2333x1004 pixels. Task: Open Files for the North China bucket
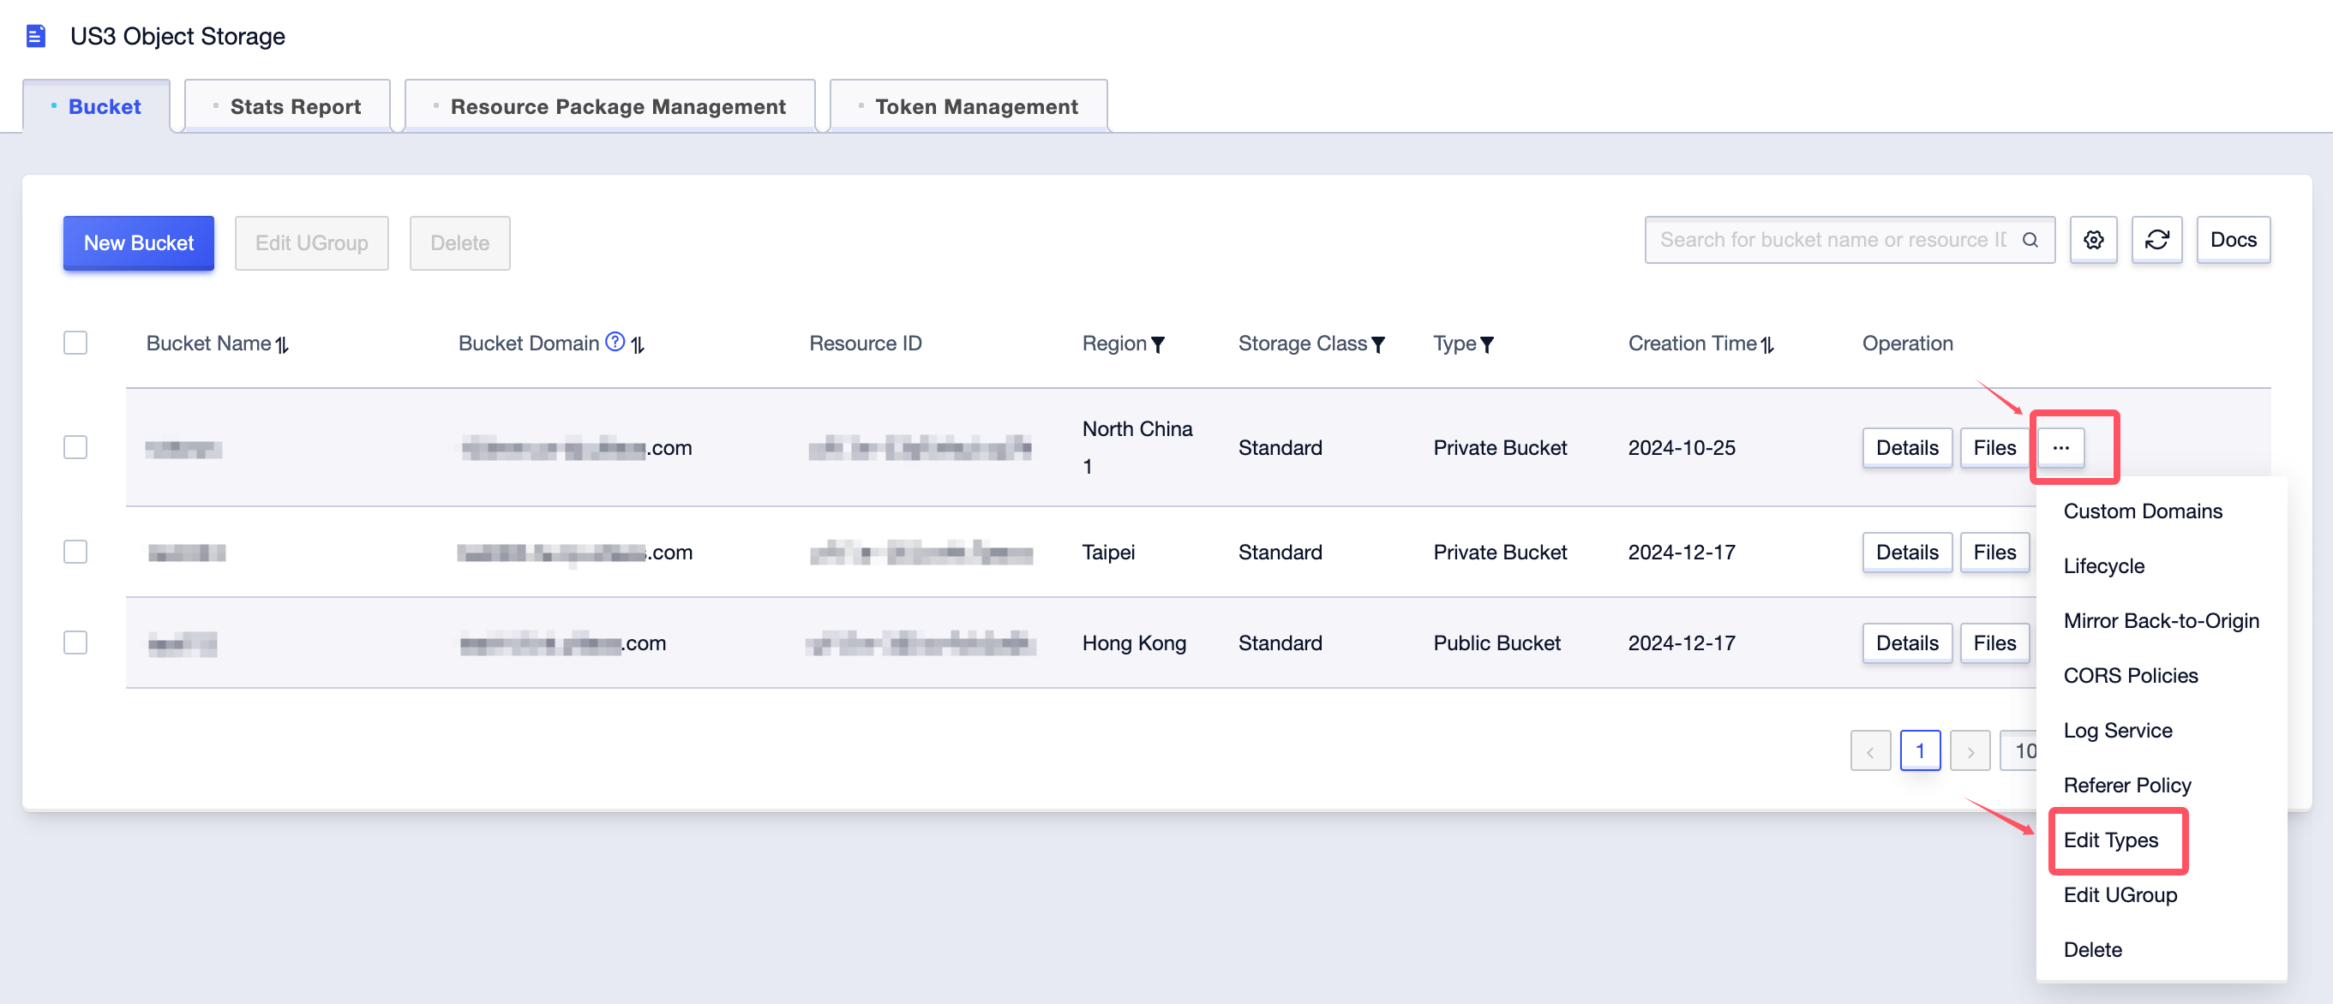click(1994, 448)
